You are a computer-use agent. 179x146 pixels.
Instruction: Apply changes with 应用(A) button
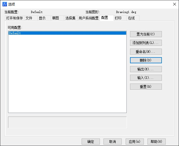pos(134,142)
